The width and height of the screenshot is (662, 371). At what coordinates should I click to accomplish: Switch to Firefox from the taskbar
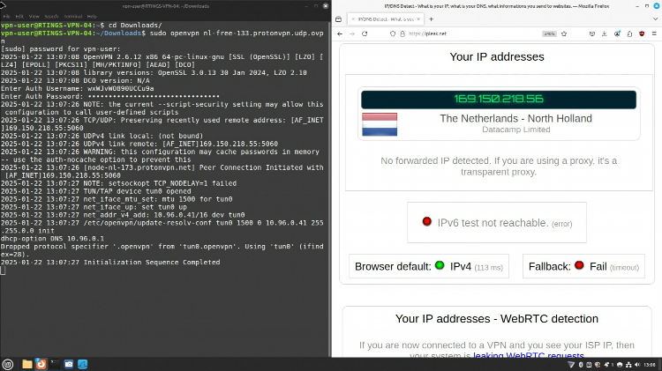(41, 364)
